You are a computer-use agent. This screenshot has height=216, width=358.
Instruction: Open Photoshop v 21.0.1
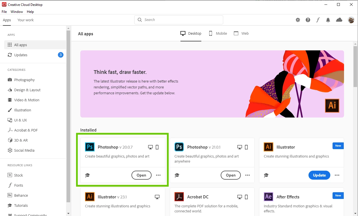pyautogui.click(x=231, y=175)
